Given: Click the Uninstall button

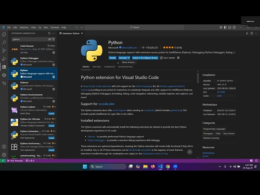Looking at the screenshot, I should 123,58.
